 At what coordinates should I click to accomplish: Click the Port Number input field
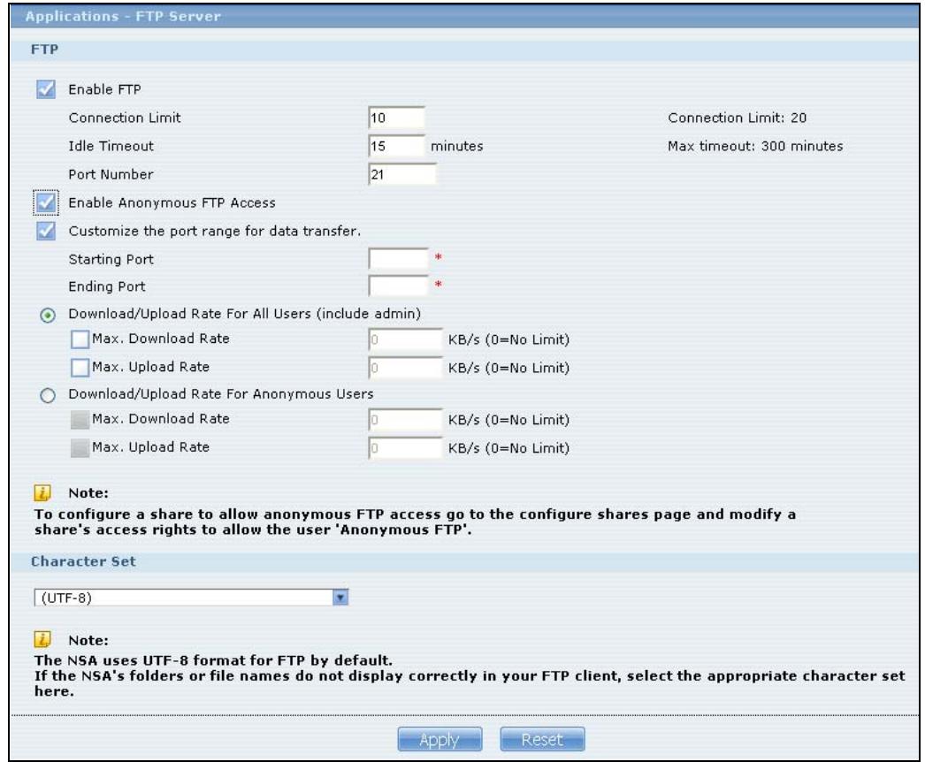(x=402, y=174)
